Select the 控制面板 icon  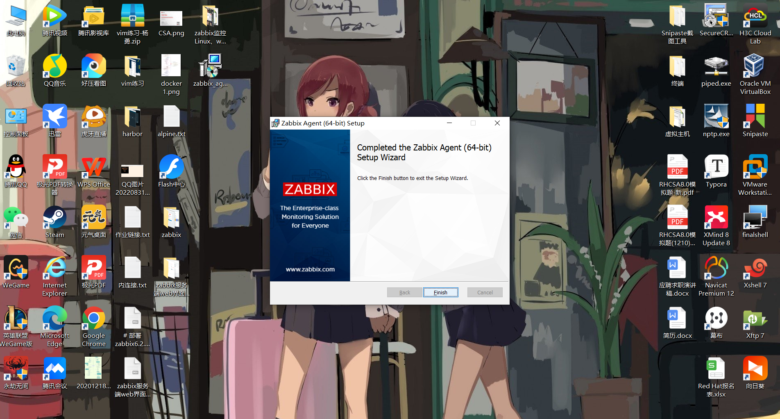tap(16, 121)
